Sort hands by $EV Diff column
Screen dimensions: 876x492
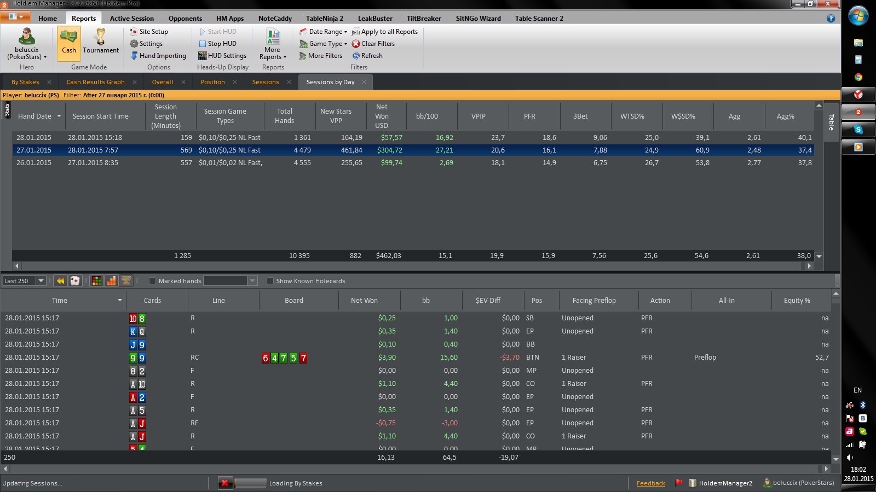point(488,300)
